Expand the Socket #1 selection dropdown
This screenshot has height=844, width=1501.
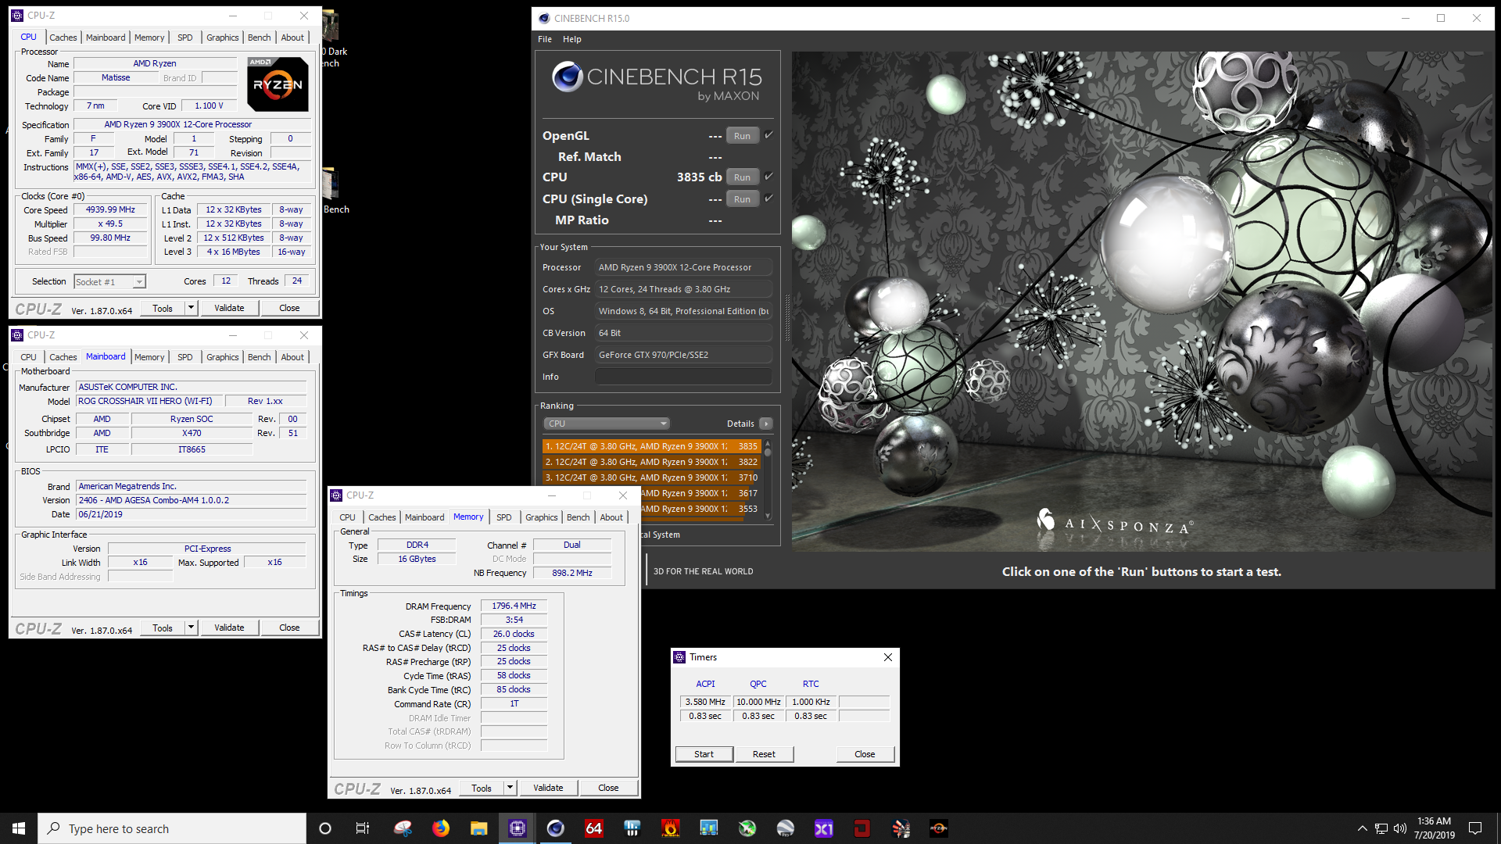tap(139, 282)
